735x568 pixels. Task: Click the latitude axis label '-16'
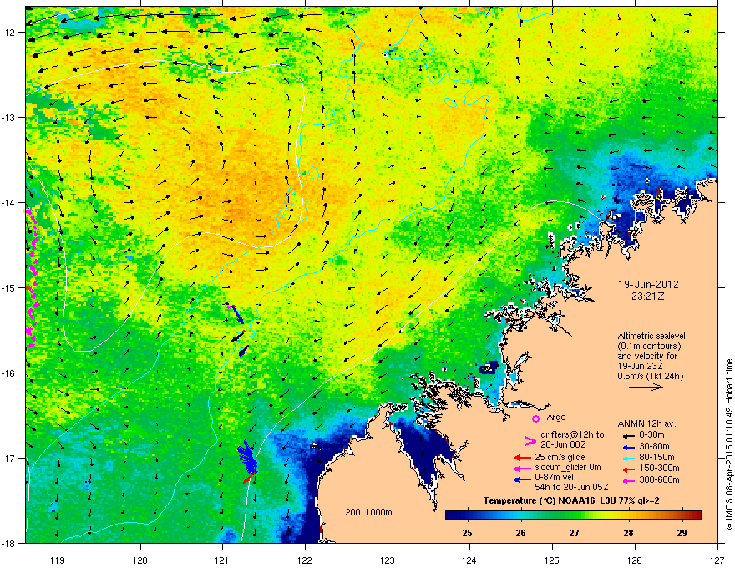[9, 373]
